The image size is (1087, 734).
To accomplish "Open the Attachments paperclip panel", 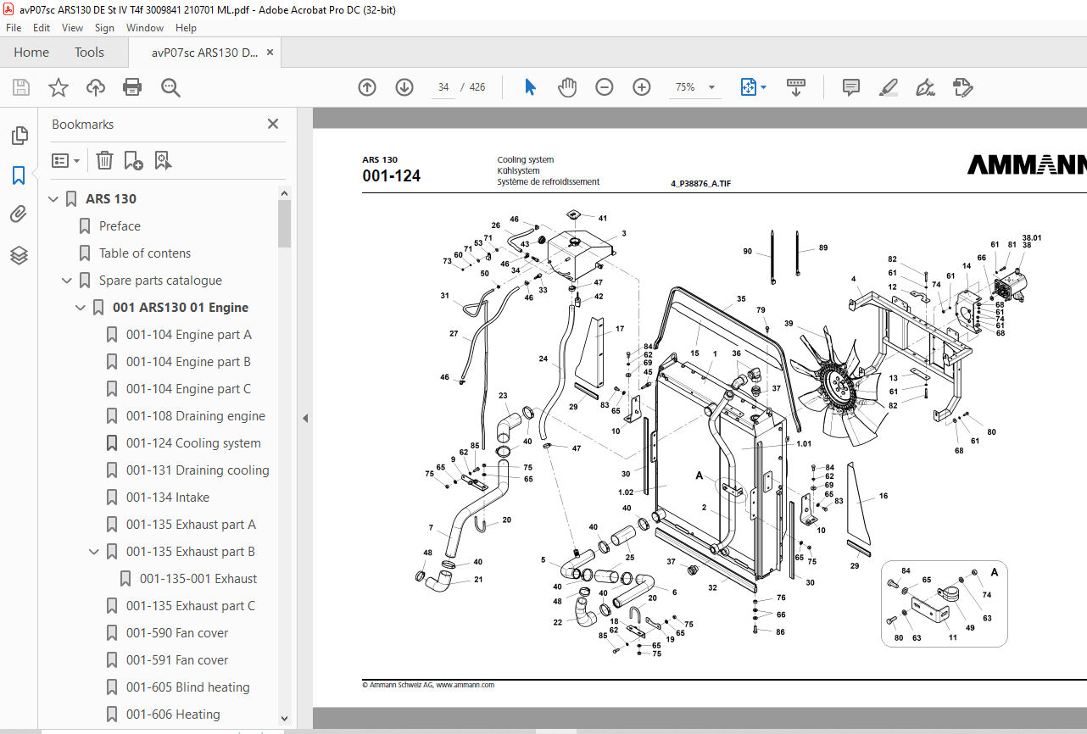I will (x=19, y=215).
